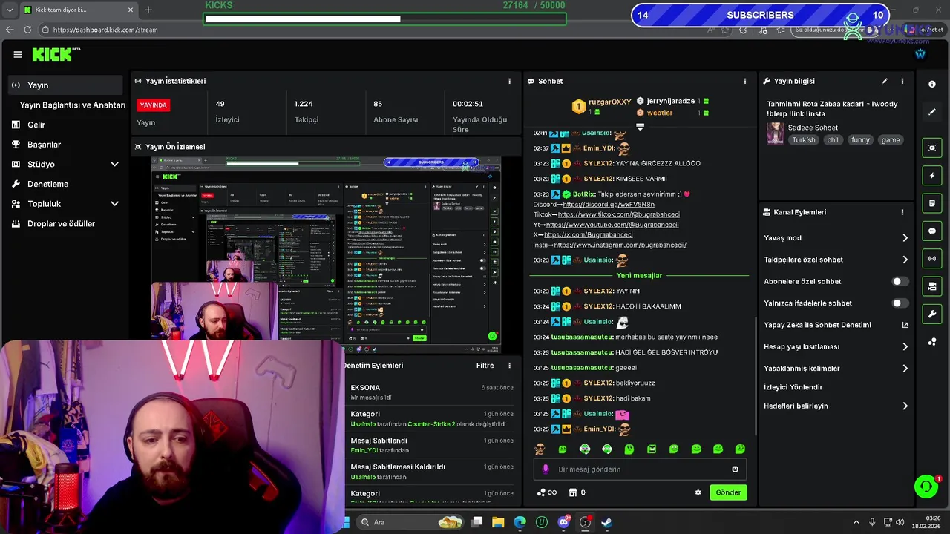Open the emoji picker in the message box

pyautogui.click(x=736, y=469)
